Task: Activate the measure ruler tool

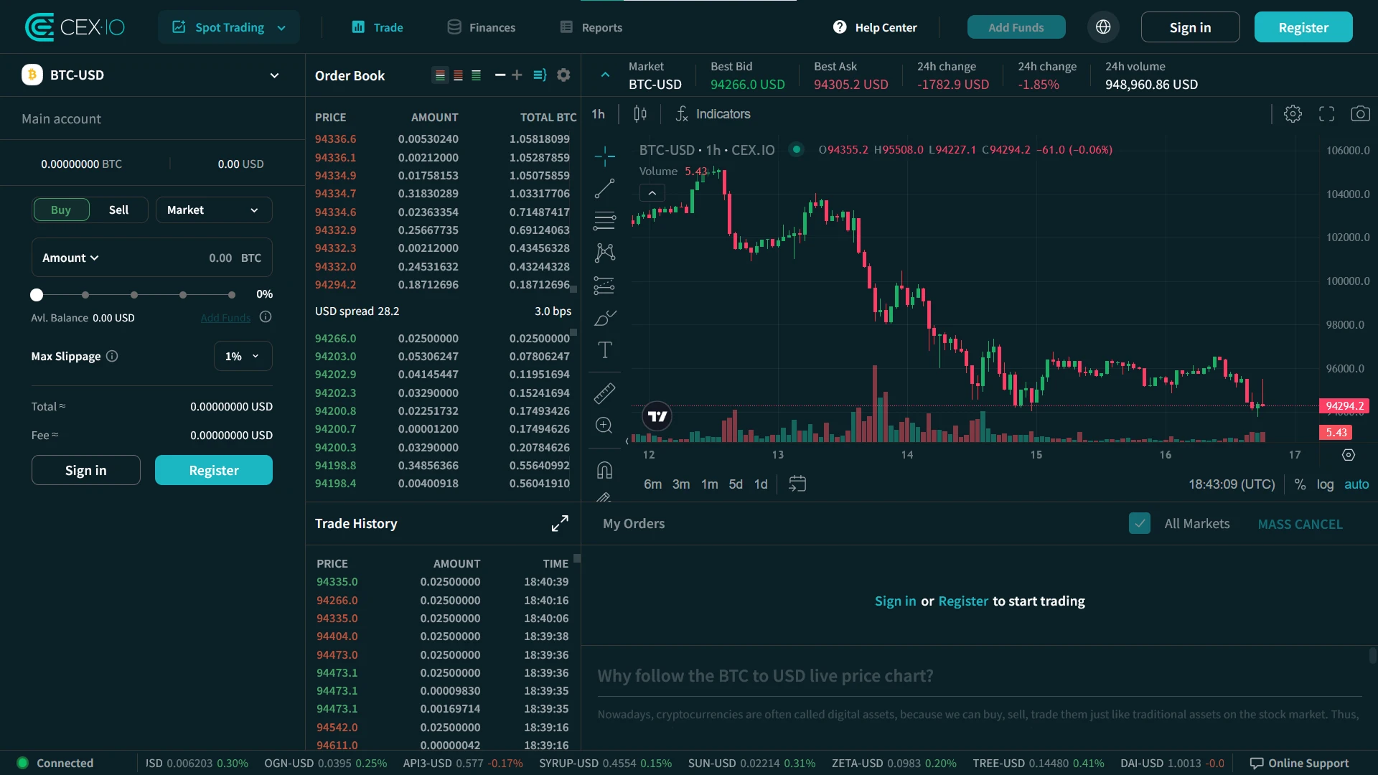Action: 605,393
